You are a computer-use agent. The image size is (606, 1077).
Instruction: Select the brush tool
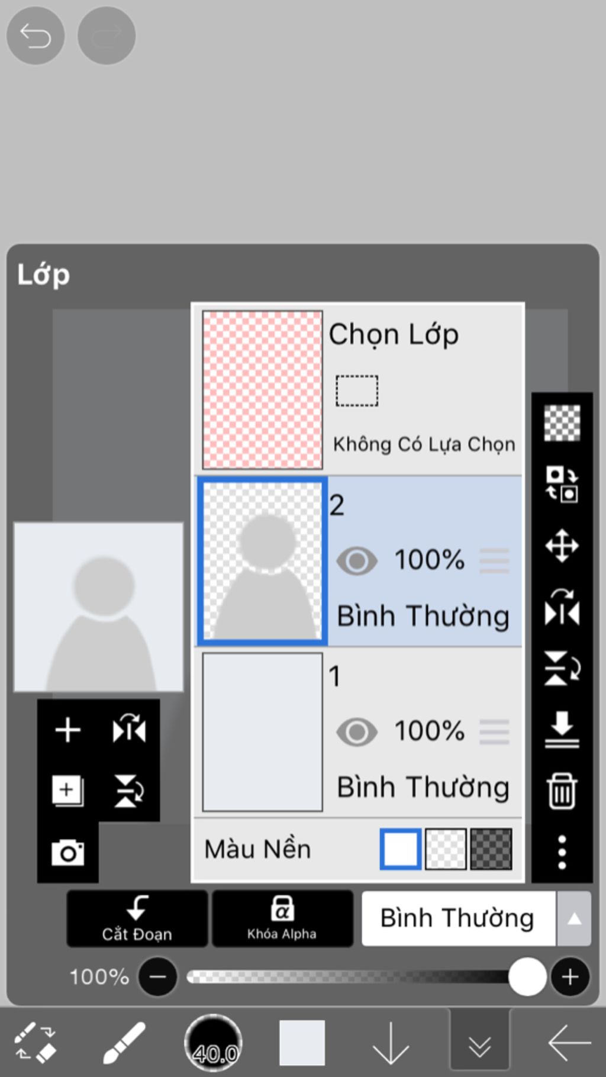point(124,1043)
